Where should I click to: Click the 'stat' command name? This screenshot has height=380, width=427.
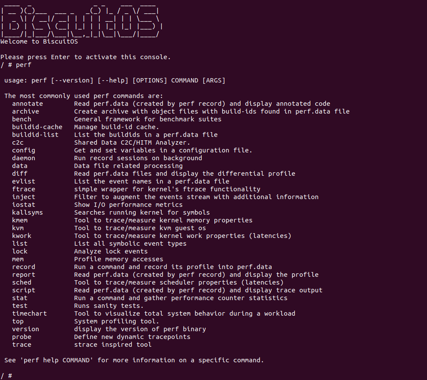point(20,298)
